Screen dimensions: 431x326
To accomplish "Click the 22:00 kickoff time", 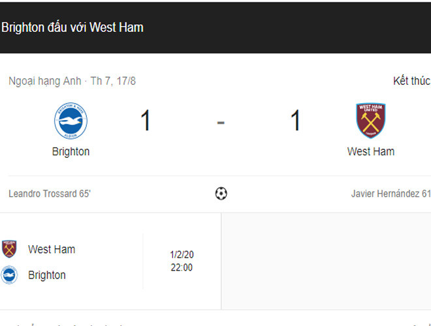I will (181, 267).
